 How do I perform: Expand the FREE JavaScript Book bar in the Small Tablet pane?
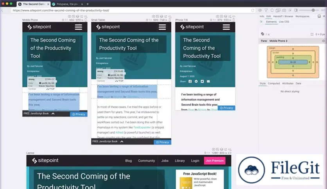(122, 141)
